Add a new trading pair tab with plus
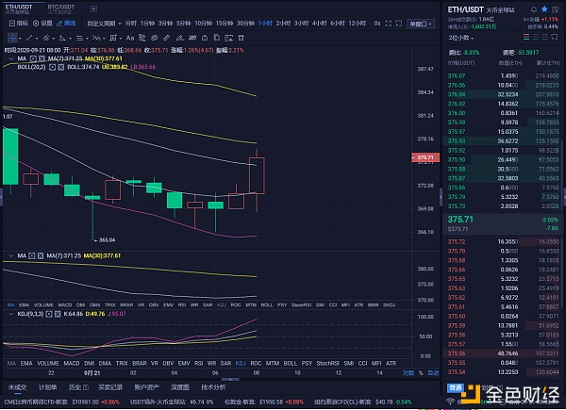Viewport: 566px width, 410px height. click(93, 8)
